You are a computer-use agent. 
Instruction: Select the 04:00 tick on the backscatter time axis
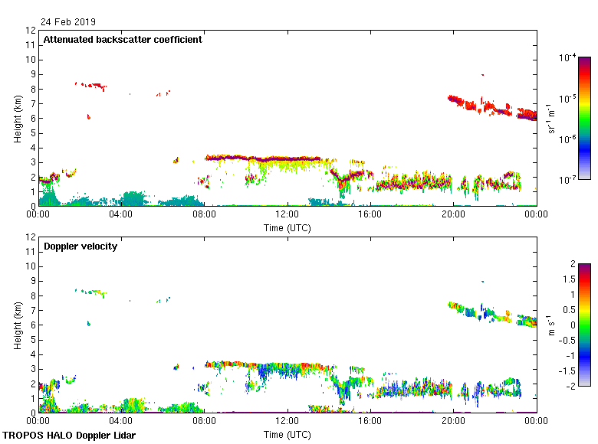(x=121, y=214)
